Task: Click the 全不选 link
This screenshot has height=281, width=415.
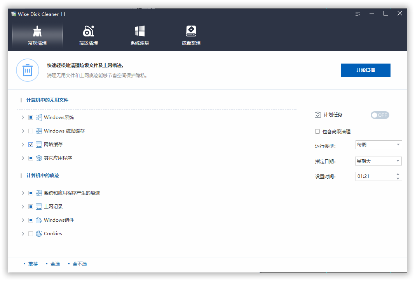Action: (x=80, y=264)
